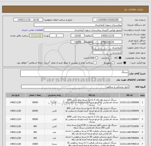Select the متوسط purchase type radio
151x146 pixels.
113,63
